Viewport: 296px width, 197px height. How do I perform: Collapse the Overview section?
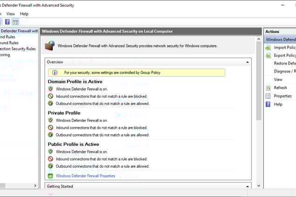point(247,62)
